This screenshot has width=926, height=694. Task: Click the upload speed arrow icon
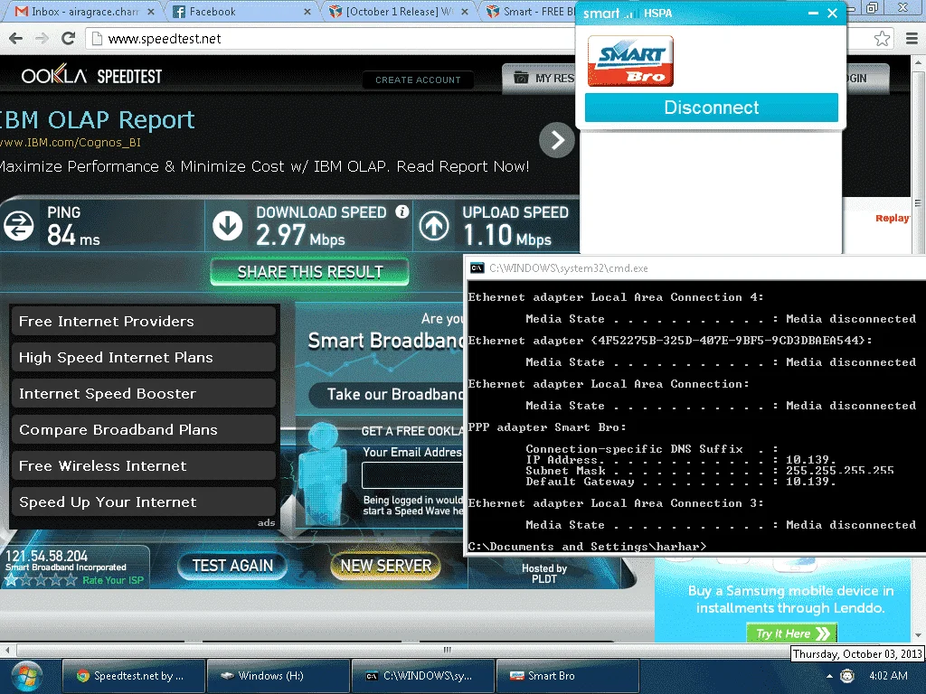[x=434, y=226]
